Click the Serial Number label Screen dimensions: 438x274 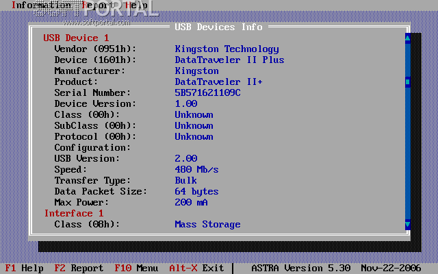(x=92, y=93)
